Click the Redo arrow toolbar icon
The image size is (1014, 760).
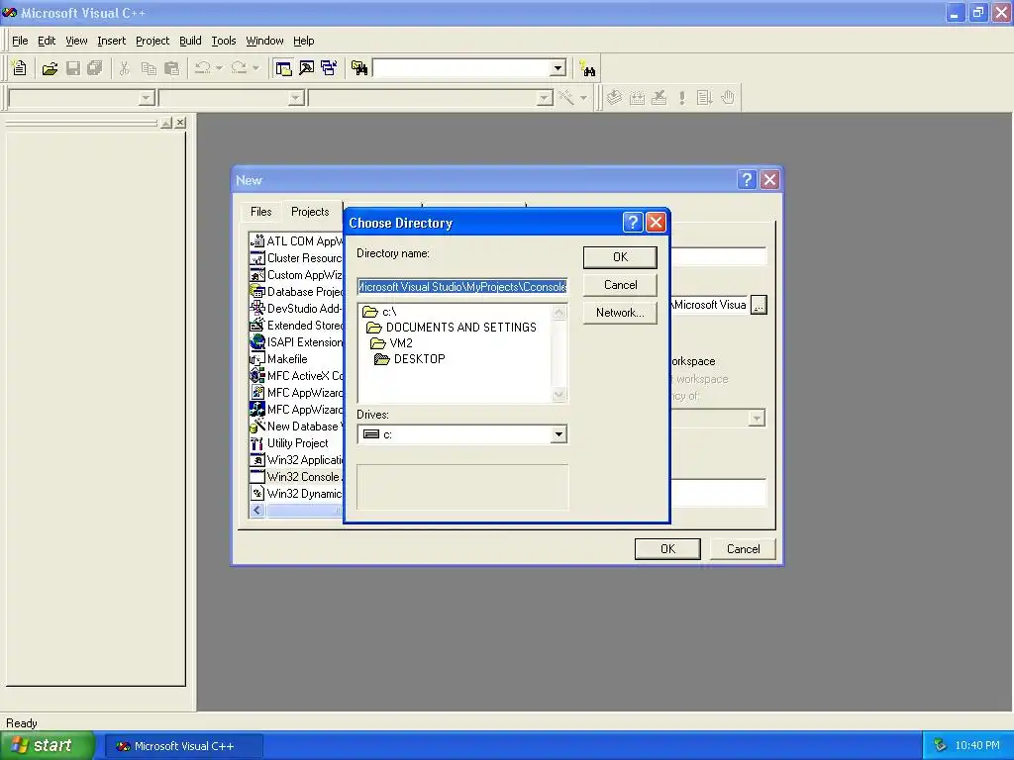[x=239, y=68]
